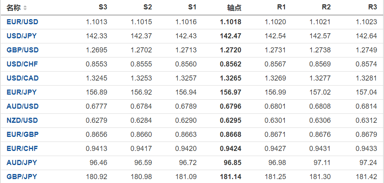Open the GBP/JPY currency pair link
This screenshot has height=183, width=384.
tap(22, 177)
